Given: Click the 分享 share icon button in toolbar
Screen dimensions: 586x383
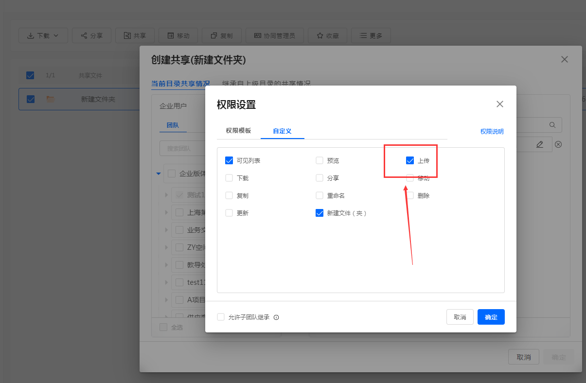Looking at the screenshot, I should pos(91,35).
